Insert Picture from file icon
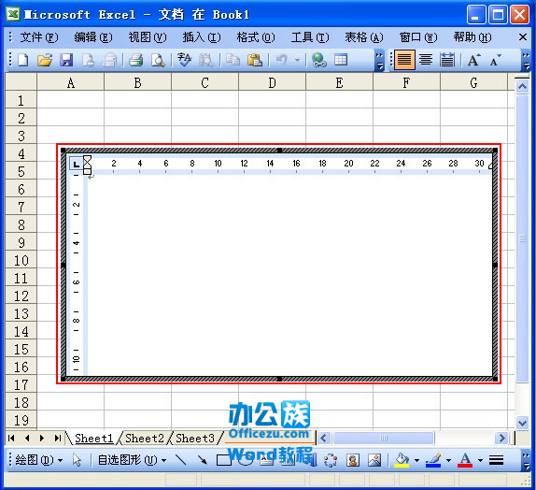This screenshot has height=490, width=536. [374, 460]
